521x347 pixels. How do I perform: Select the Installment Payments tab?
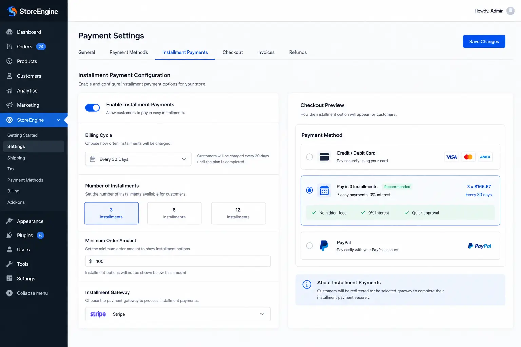tap(185, 52)
